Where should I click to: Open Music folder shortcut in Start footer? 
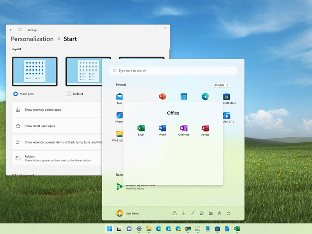coord(193,213)
